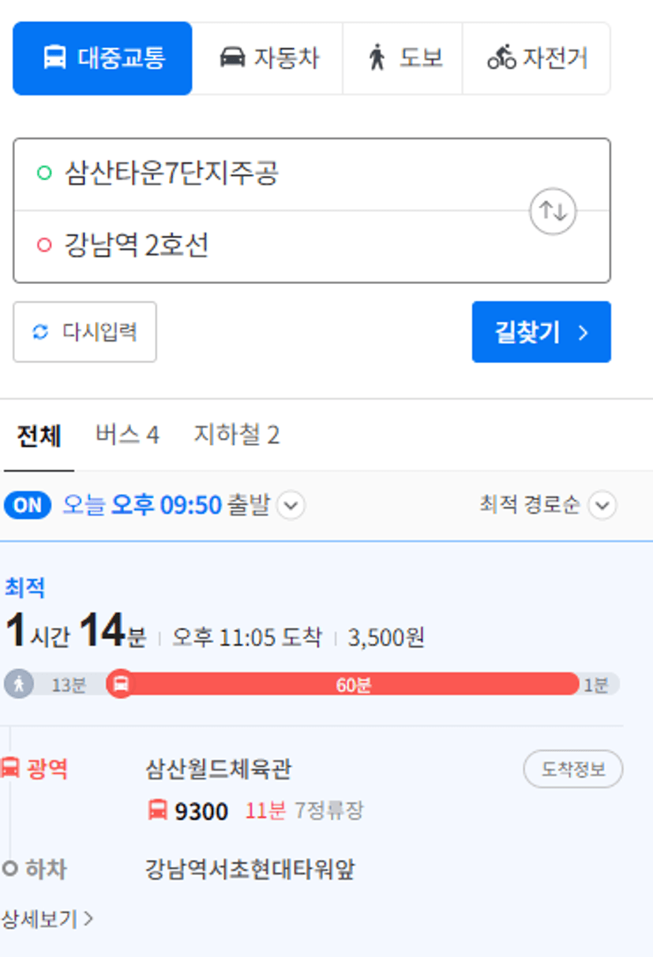Select the 자전거 bicycle mode
This screenshot has height=957, width=653.
537,58
